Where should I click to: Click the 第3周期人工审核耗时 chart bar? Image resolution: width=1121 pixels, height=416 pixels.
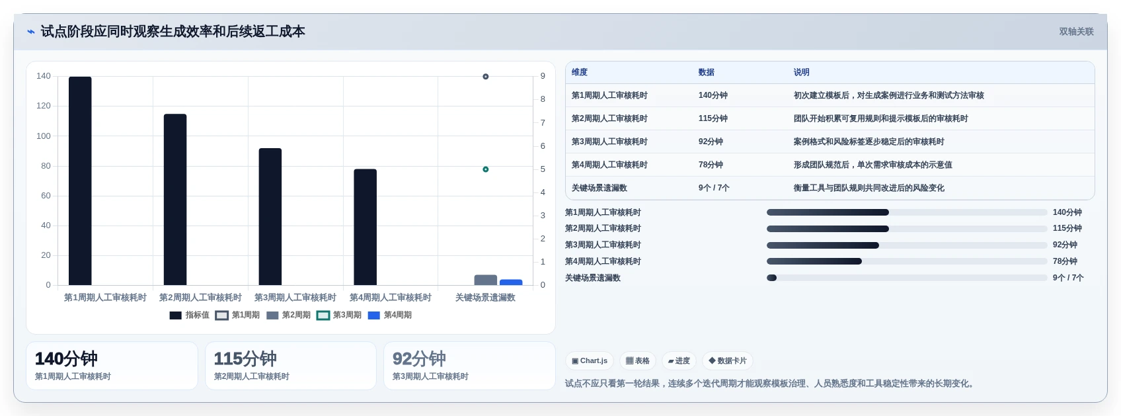pos(270,217)
